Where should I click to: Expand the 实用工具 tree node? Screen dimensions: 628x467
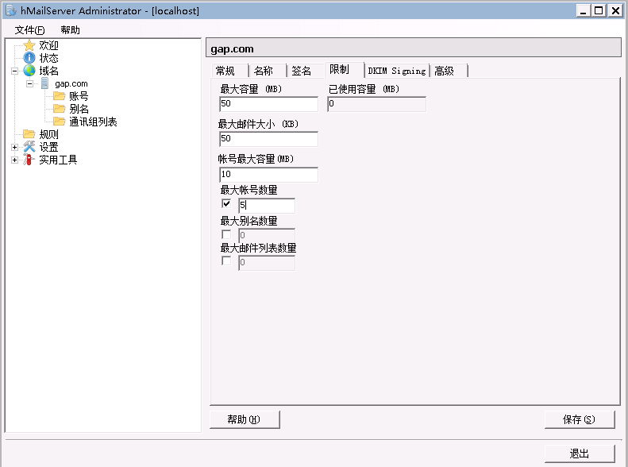[x=15, y=160]
